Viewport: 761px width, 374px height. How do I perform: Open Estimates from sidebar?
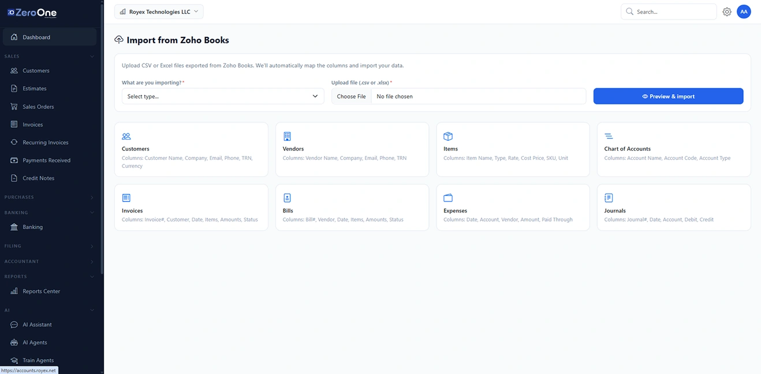[50, 88]
